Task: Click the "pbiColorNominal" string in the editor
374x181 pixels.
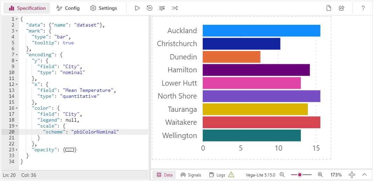Action: 95,132
